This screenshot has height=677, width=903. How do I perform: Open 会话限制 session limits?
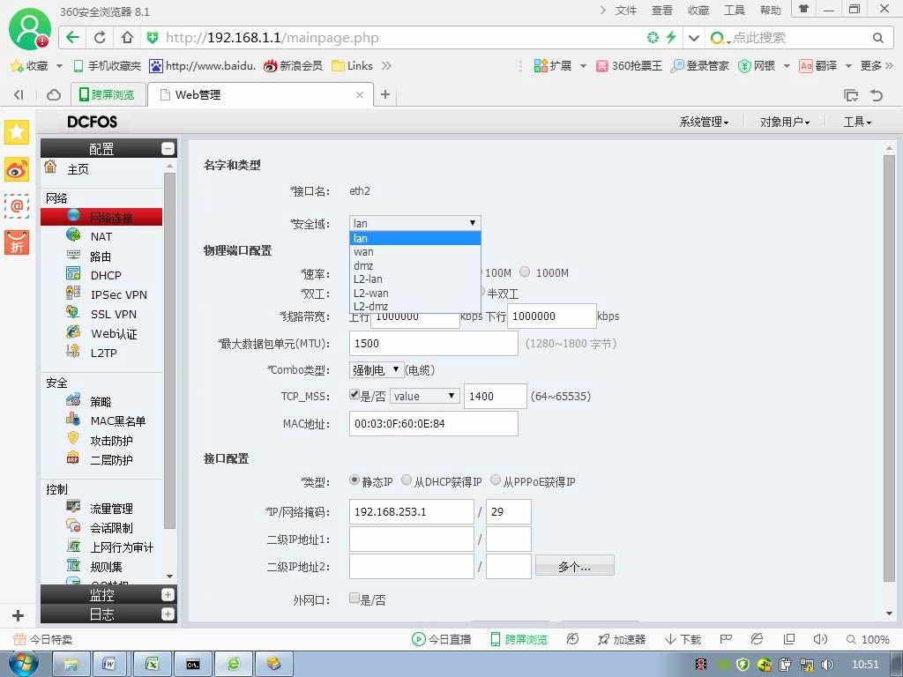coord(111,528)
